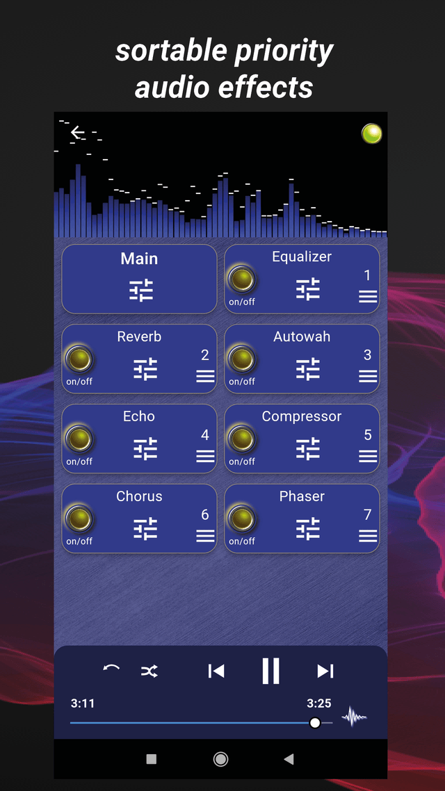Pause the current track

pos(270,671)
